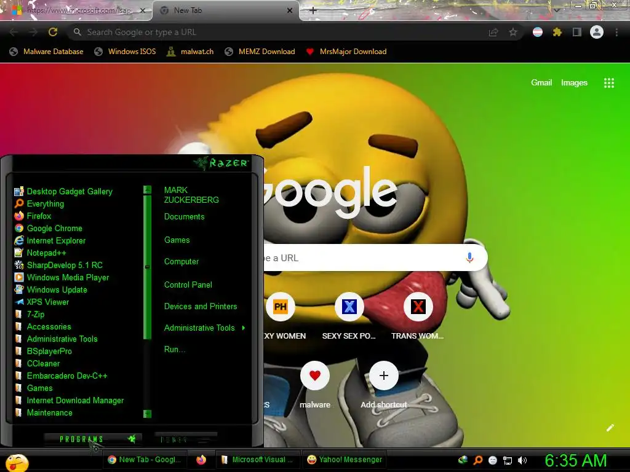This screenshot has width=630, height=472.
Task: Reload the page with the refresh icon
Action: pyautogui.click(x=53, y=32)
